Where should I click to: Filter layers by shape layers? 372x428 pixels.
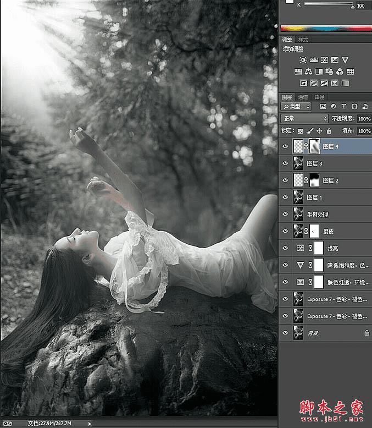354,107
